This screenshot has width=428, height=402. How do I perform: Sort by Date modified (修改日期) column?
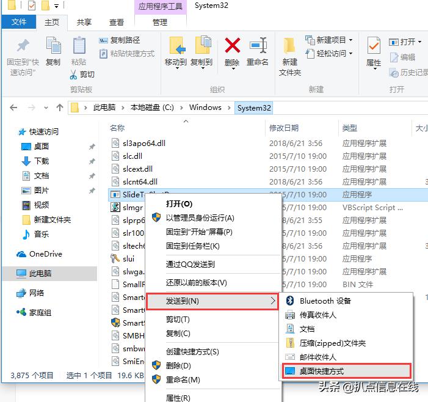[284, 128]
